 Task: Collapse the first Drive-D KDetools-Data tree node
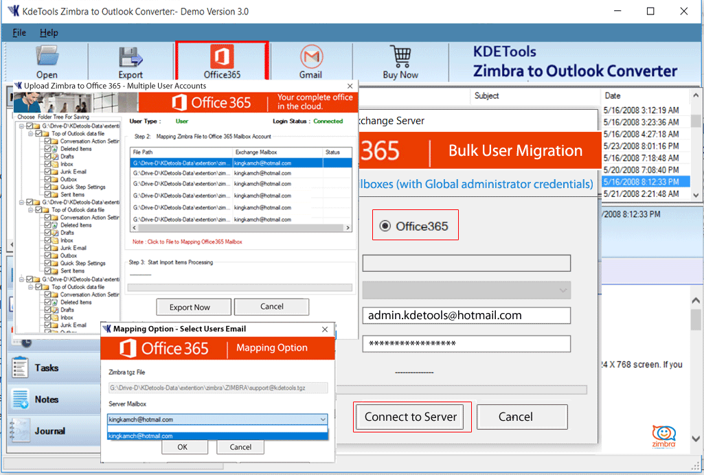click(x=21, y=126)
